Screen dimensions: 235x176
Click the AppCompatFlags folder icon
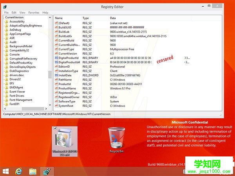click(x=6, y=34)
